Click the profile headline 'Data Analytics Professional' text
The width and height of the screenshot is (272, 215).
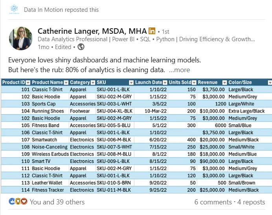point(72,39)
